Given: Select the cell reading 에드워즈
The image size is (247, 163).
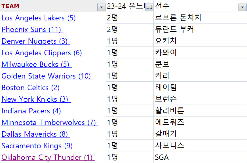Looking at the screenshot, I should 200,122.
